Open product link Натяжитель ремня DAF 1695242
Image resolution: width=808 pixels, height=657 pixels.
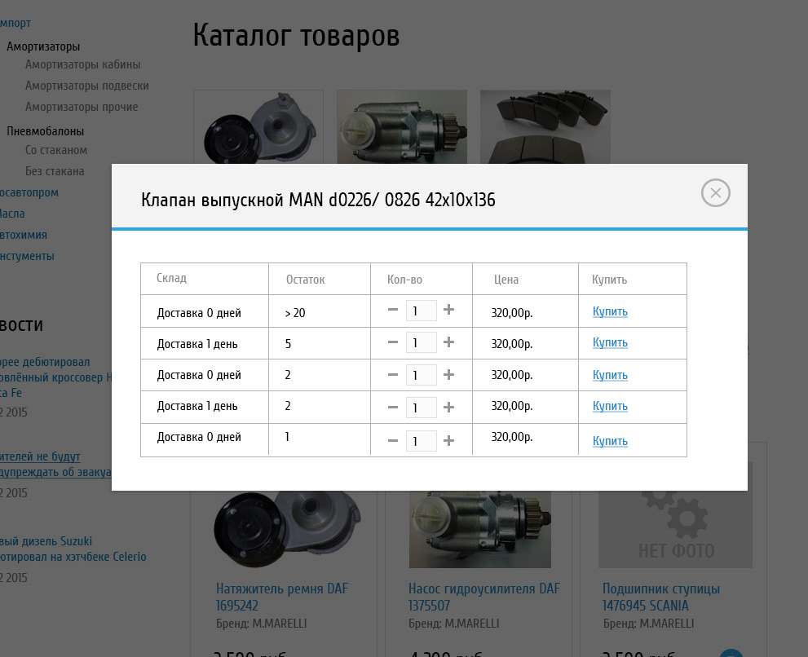tap(282, 597)
